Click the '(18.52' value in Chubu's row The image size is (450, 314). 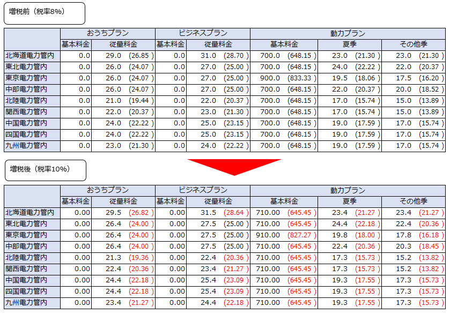(429, 89)
